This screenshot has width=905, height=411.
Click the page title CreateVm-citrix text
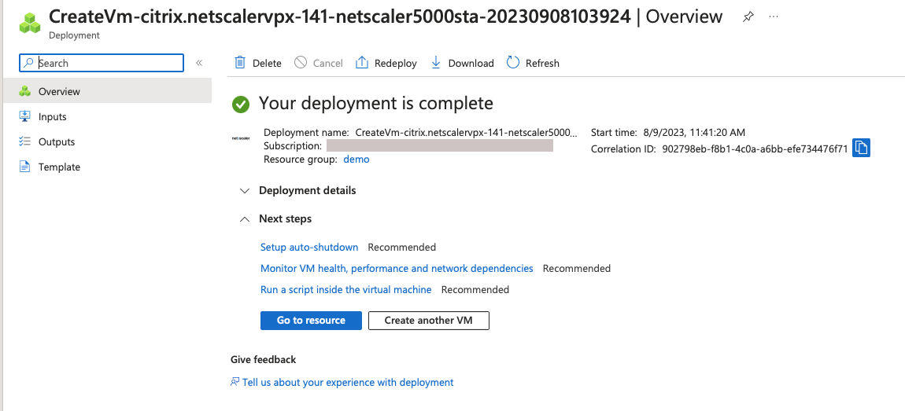(x=339, y=17)
